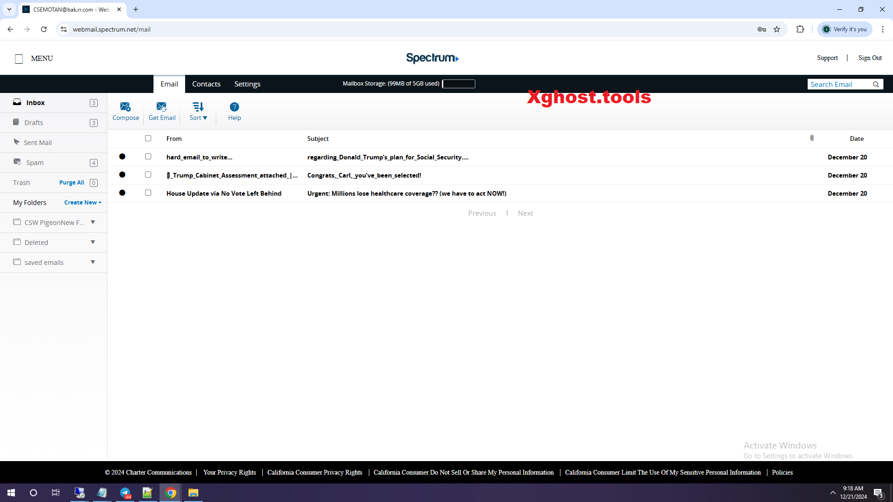
Task: Open the Help question mark icon
Action: [x=234, y=107]
